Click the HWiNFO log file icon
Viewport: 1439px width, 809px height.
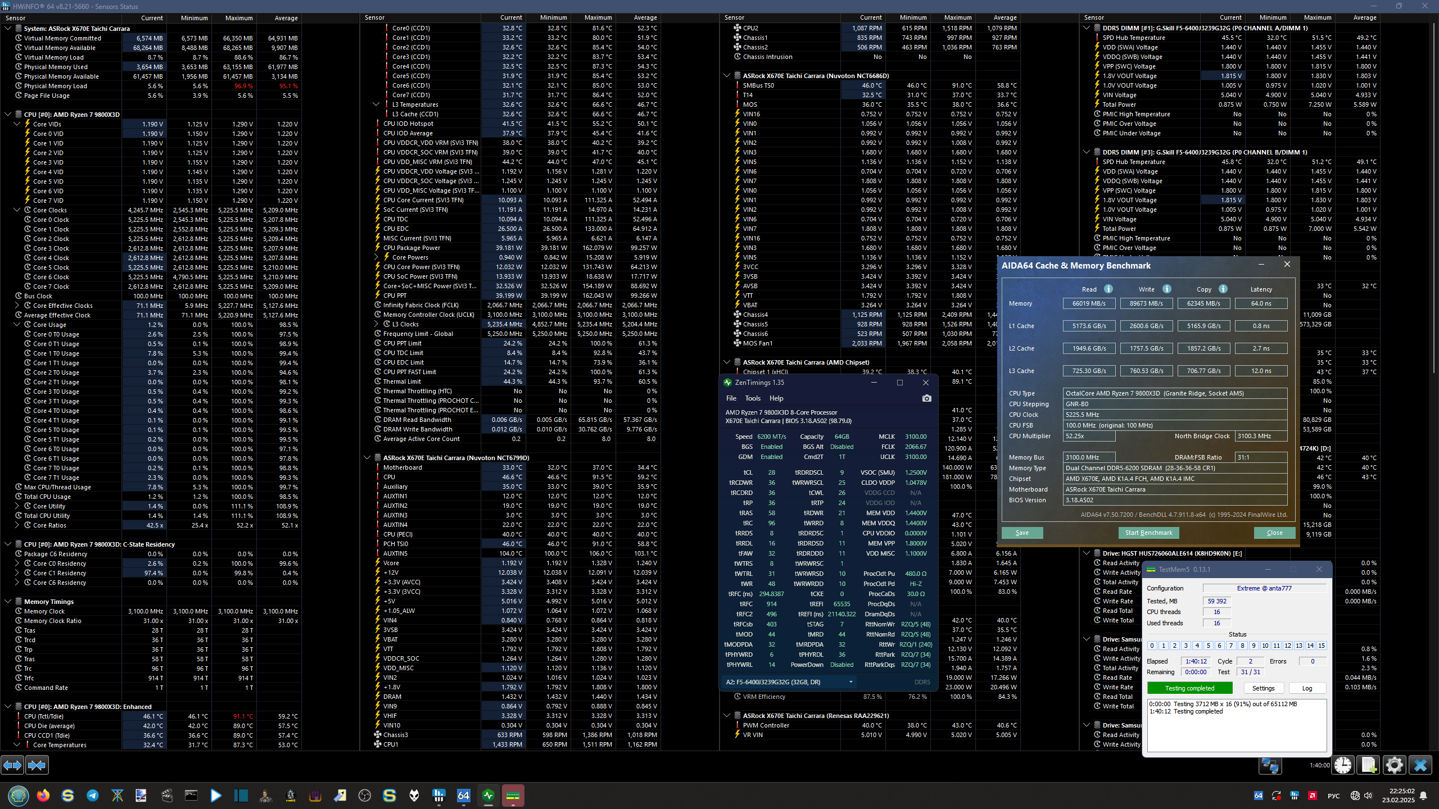pyautogui.click(x=1368, y=765)
